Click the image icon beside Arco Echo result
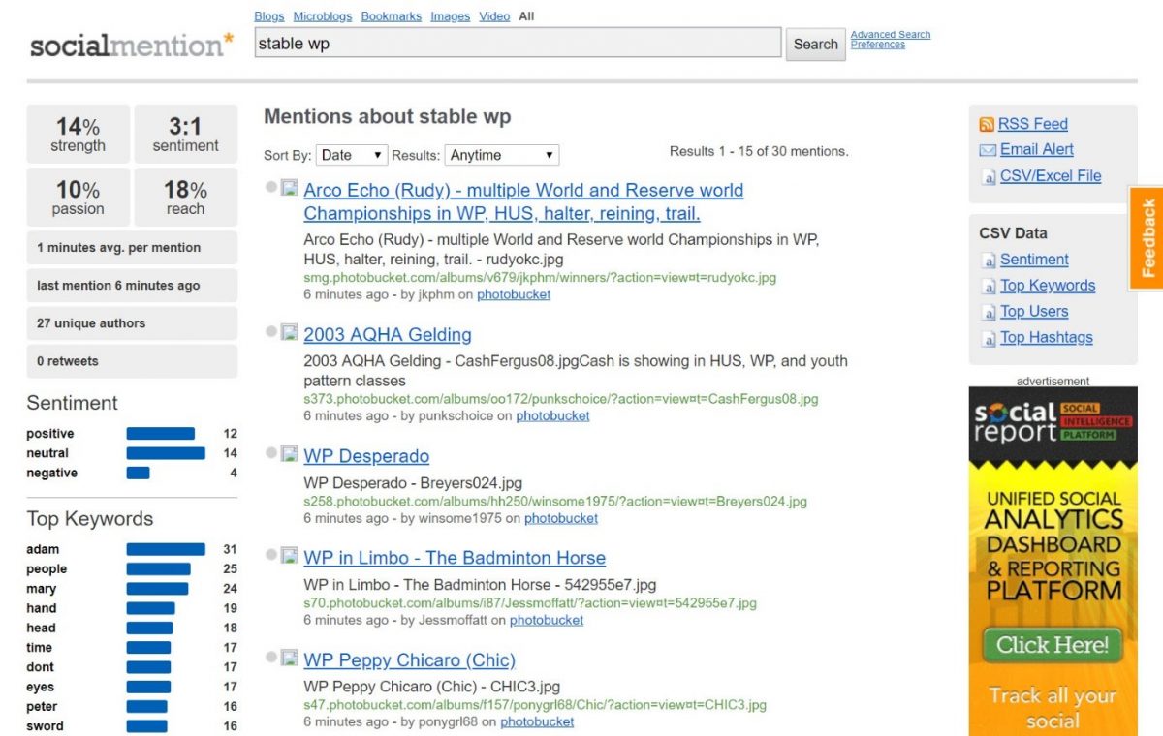Viewport: 1163px width, 736px height. (x=289, y=188)
